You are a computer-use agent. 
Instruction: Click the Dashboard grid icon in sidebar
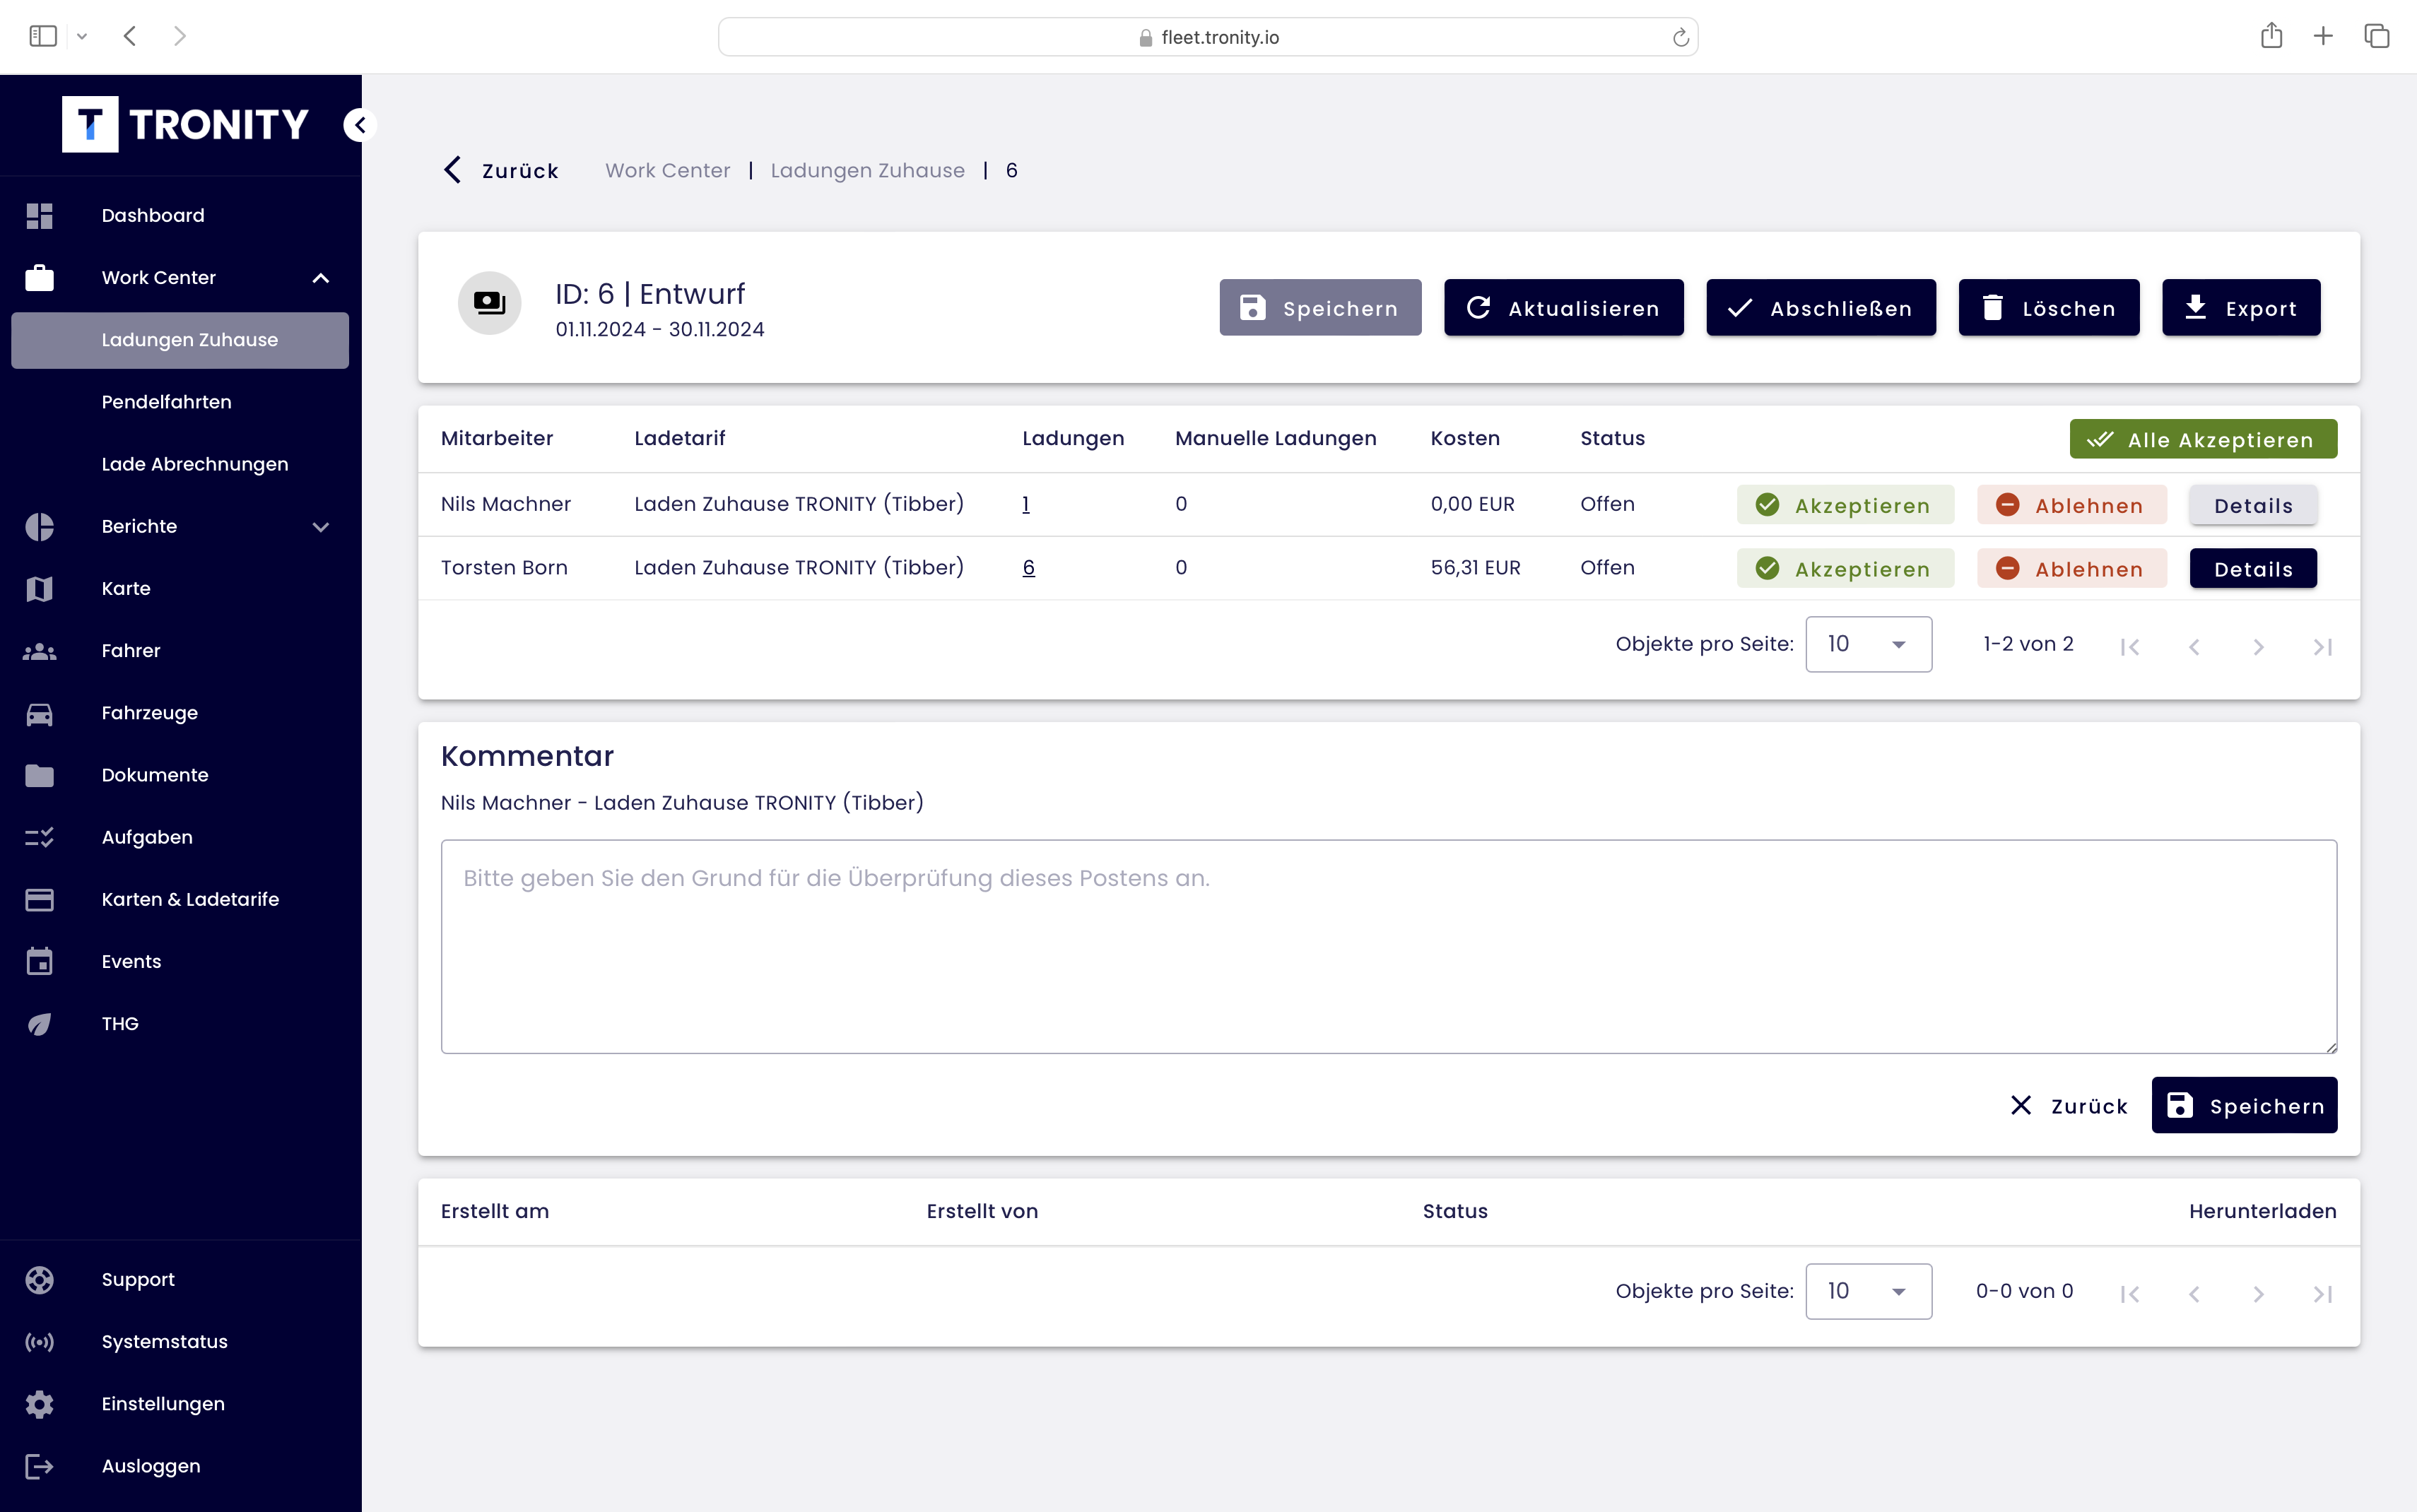click(39, 216)
